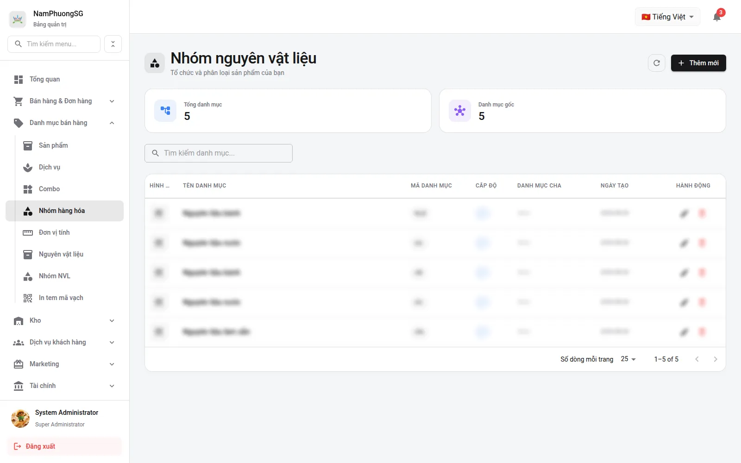This screenshot has height=463, width=741.
Task: Click the '1–5 of 5' pagination text
Action: (x=666, y=359)
